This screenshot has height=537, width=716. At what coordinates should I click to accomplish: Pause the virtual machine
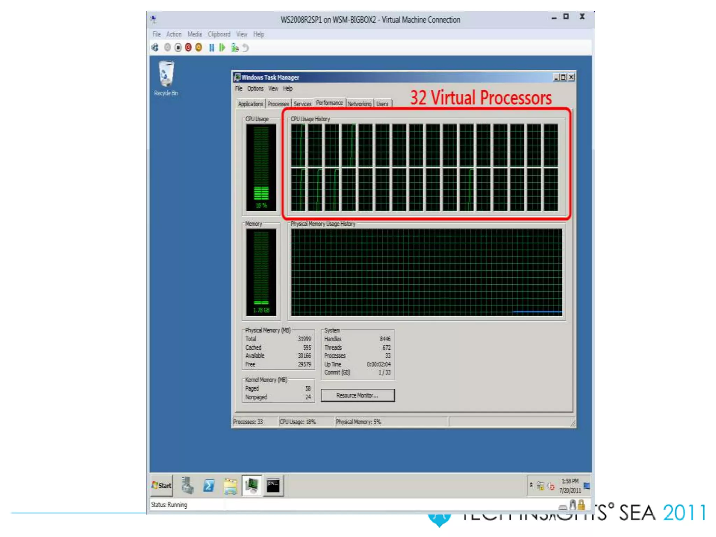pos(212,48)
